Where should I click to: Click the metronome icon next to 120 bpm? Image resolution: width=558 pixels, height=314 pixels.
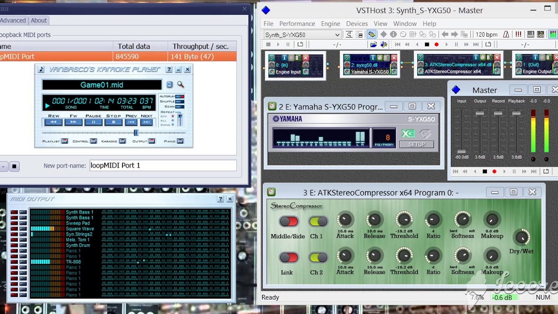(x=506, y=34)
